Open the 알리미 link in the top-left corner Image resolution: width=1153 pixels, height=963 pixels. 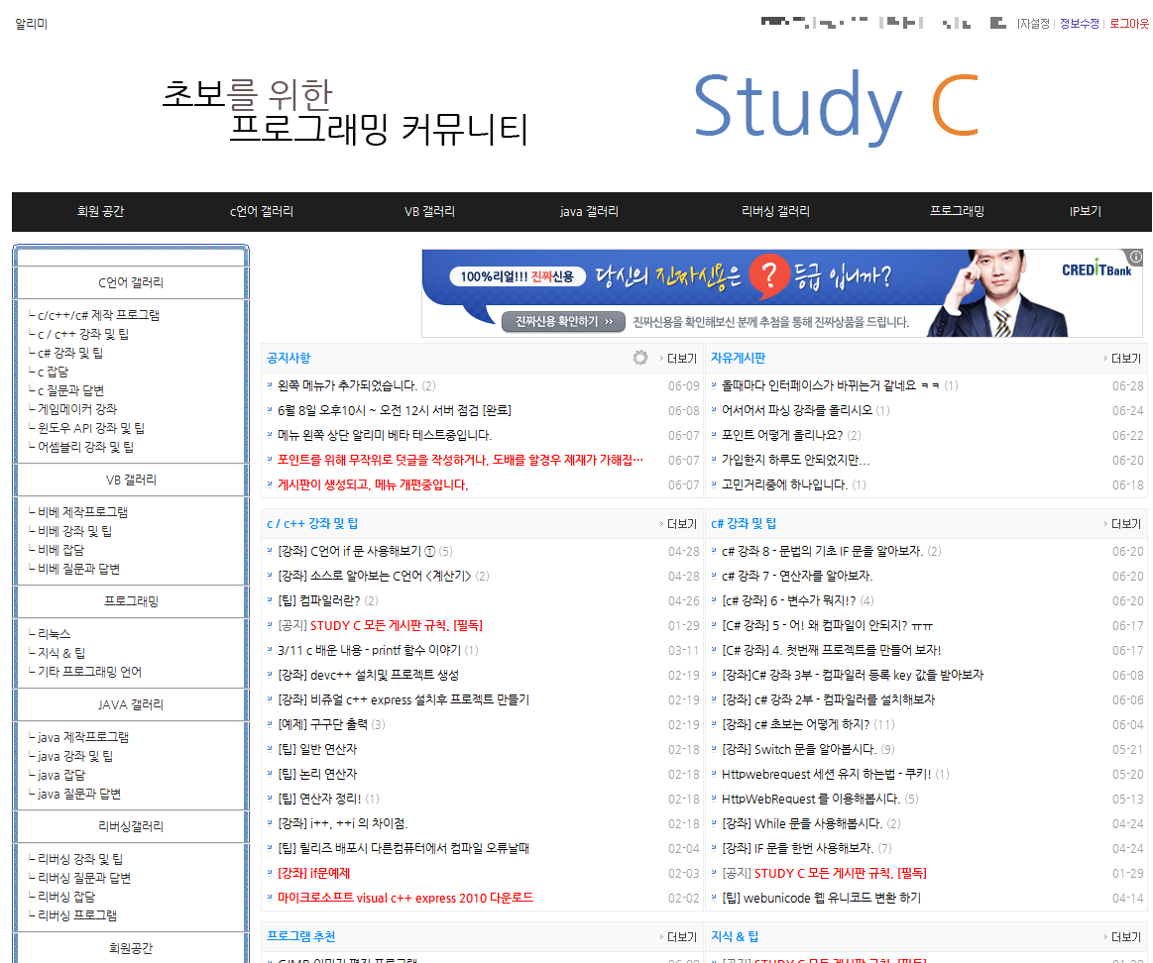point(31,24)
